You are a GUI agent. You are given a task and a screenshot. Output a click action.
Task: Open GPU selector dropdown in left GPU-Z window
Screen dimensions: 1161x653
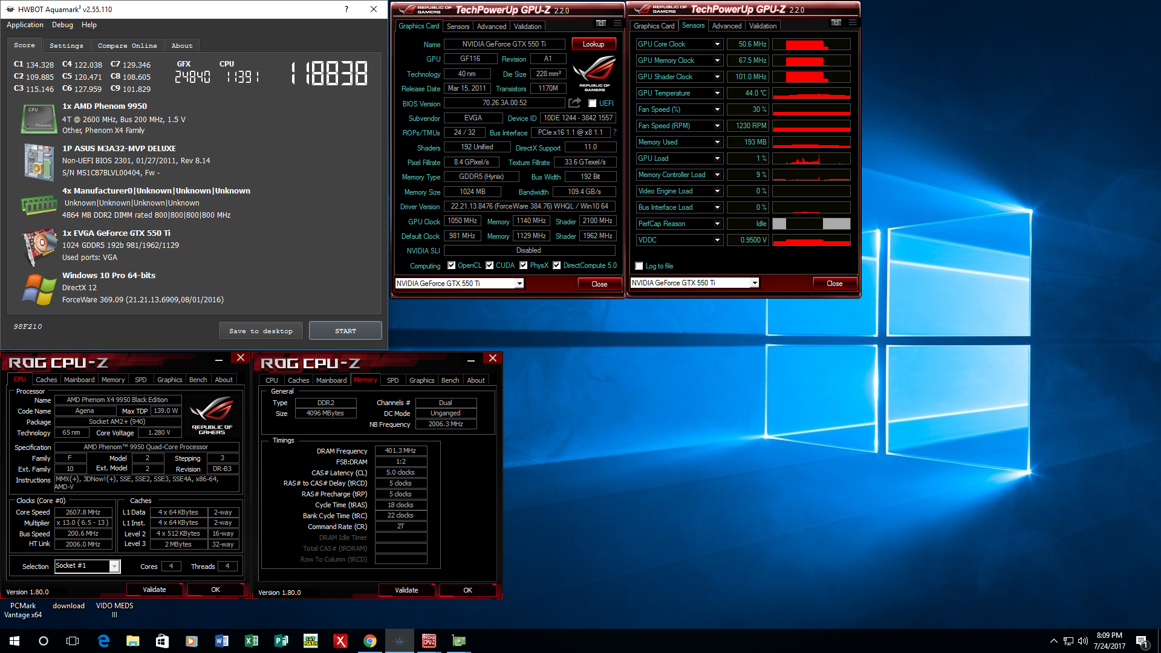[x=519, y=284]
